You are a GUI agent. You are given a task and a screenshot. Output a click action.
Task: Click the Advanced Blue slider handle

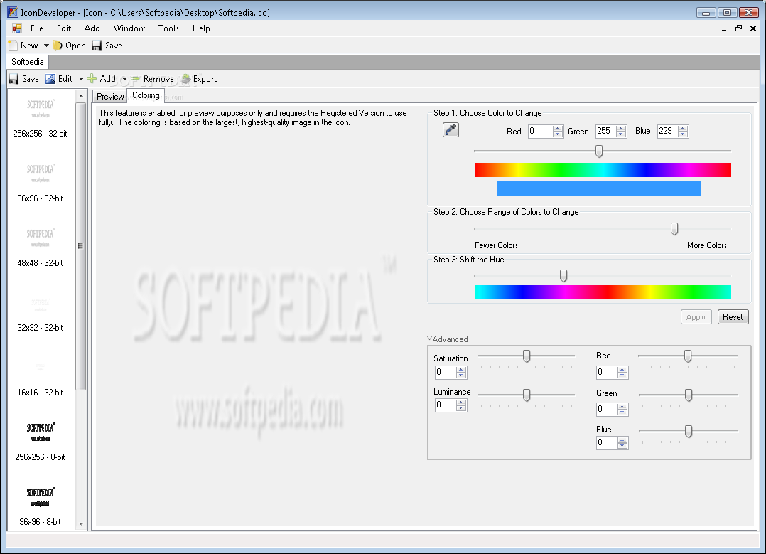[x=689, y=431]
